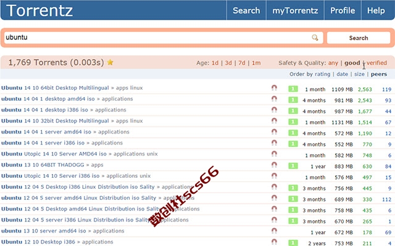Click the 1109 MB size value
Screen dimensions: 395x246
(x=342, y=89)
